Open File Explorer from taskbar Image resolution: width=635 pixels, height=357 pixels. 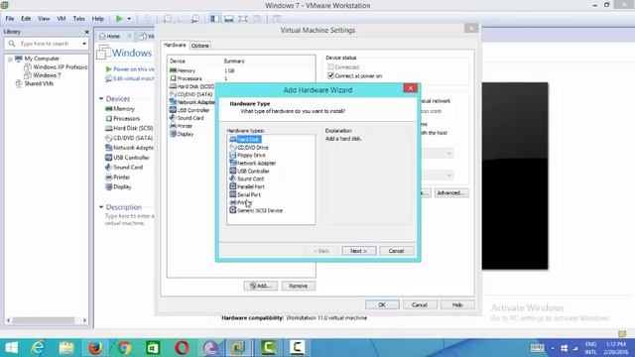66,348
